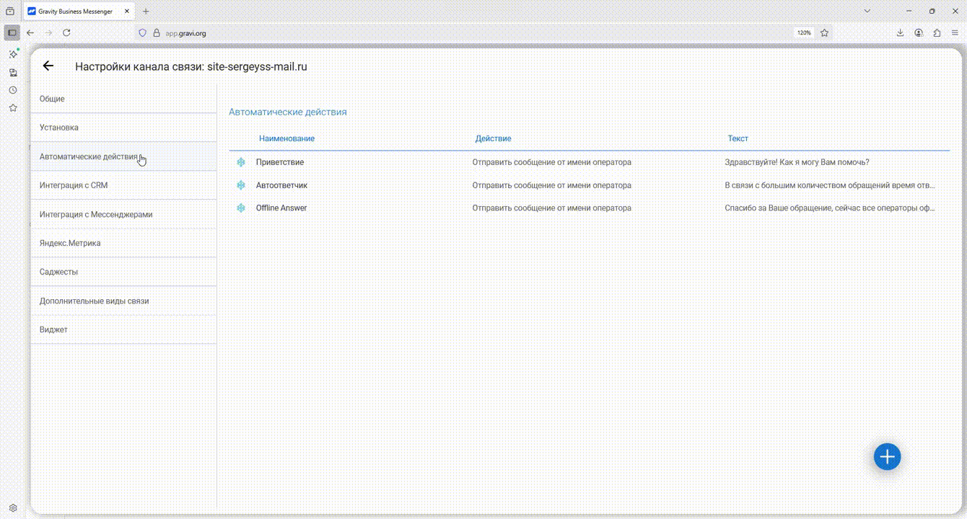967x519 pixels.
Task: Open the Яндекс.Метрика settings section
Action: [70, 243]
